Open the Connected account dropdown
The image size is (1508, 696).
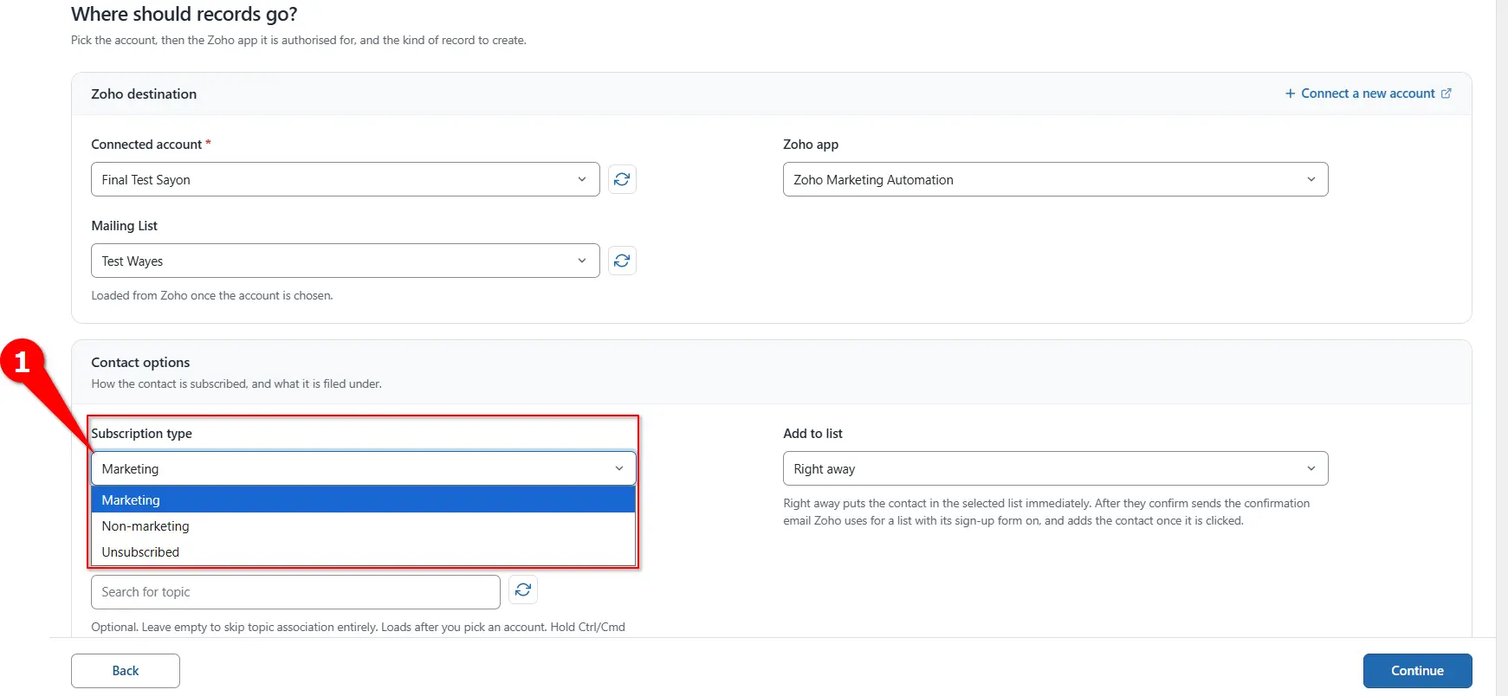click(x=346, y=179)
